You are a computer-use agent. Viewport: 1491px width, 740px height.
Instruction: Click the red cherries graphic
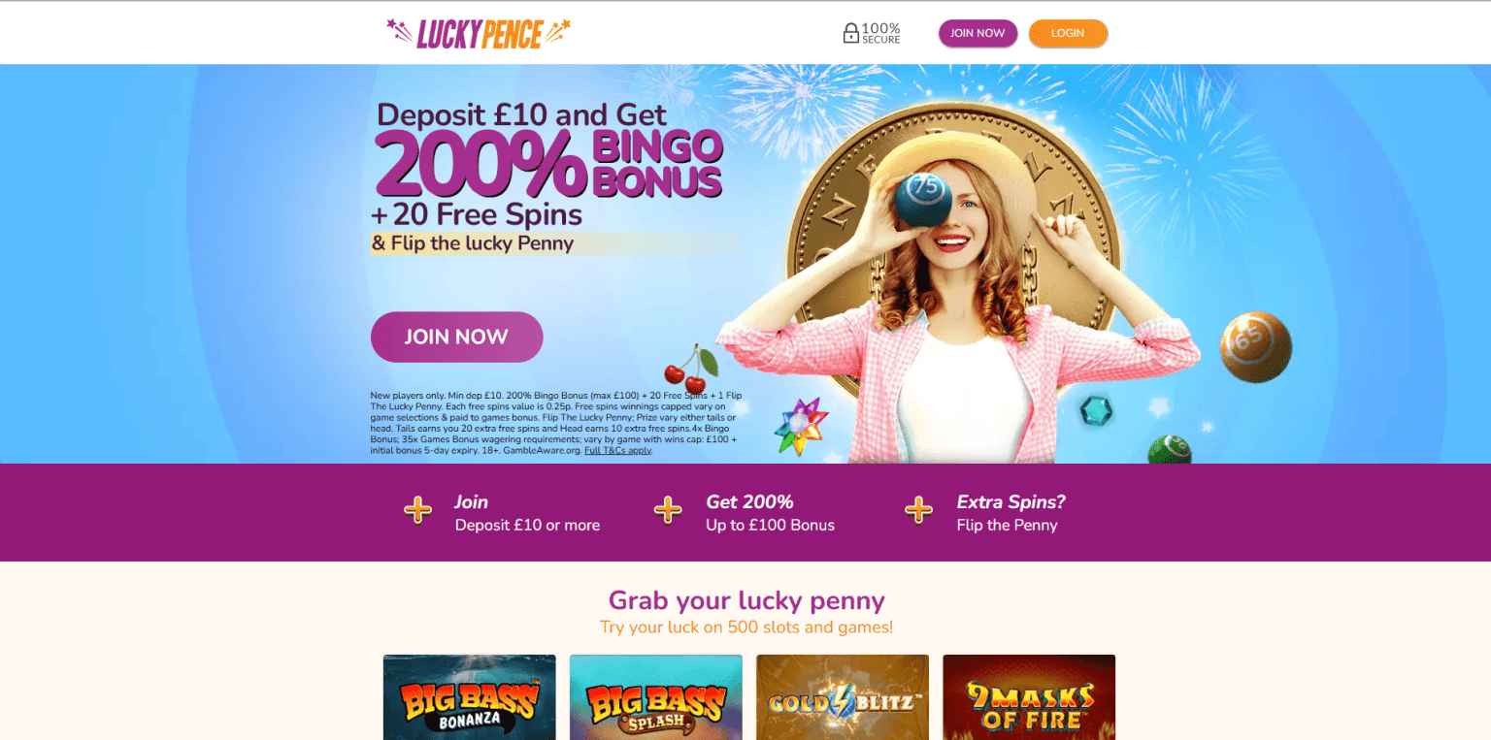tap(690, 370)
